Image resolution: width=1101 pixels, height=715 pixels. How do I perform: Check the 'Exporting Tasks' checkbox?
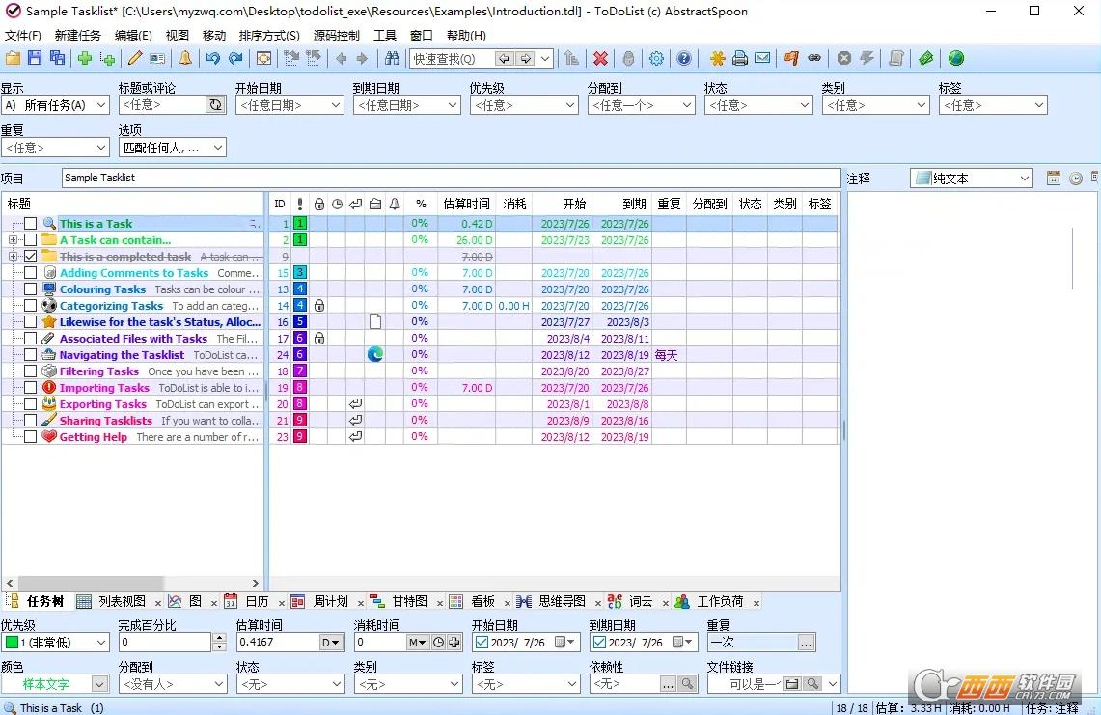click(30, 404)
